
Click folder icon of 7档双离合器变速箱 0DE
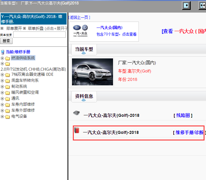click(7, 75)
